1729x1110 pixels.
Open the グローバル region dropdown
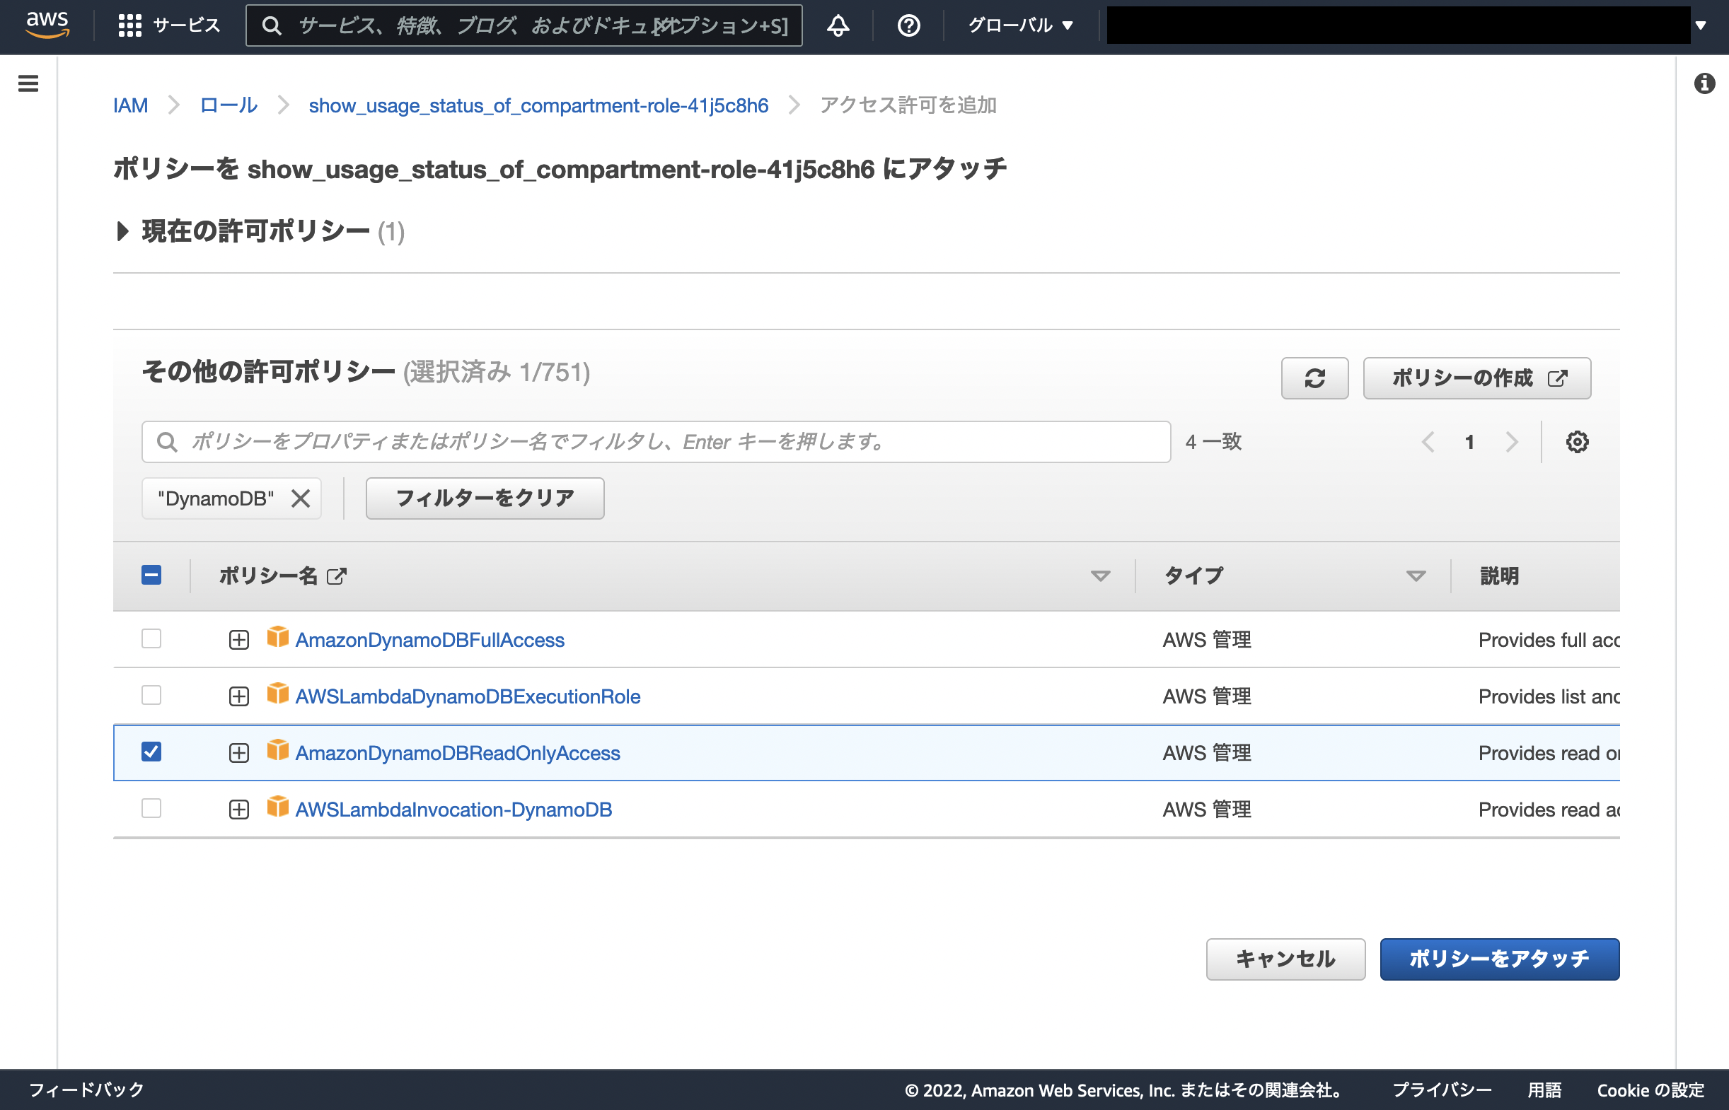pos(1018,25)
